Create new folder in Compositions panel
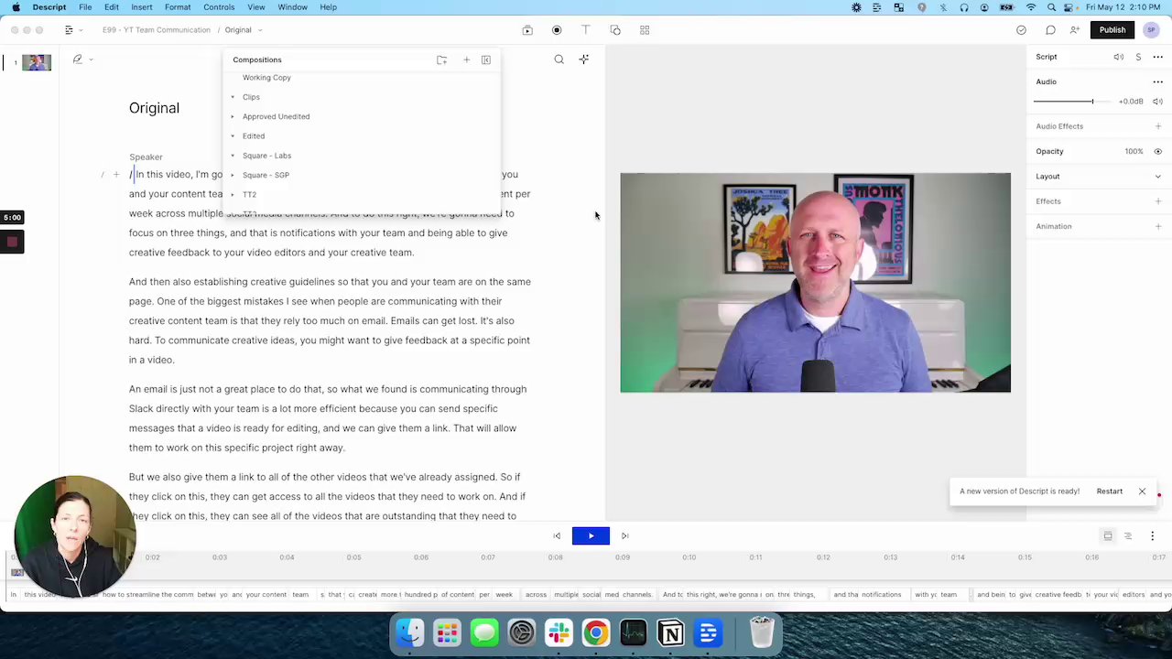Image resolution: width=1172 pixels, height=659 pixels. pyautogui.click(x=441, y=60)
